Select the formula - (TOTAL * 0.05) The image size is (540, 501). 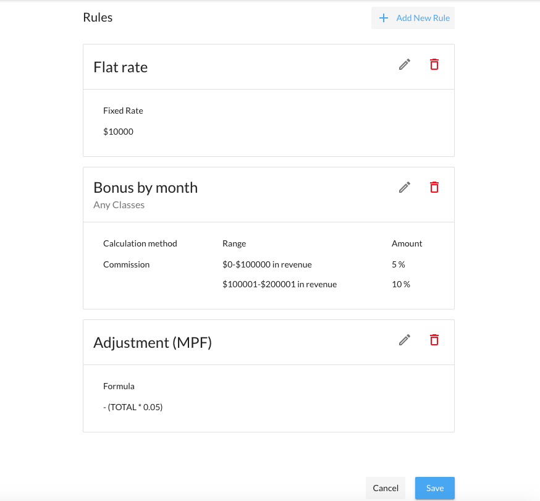pos(133,407)
